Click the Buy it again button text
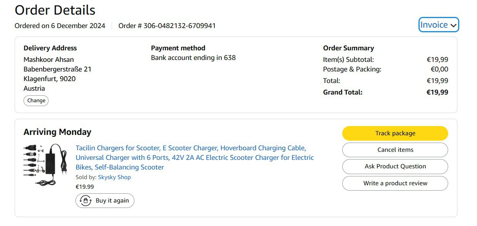477x226 pixels. pyautogui.click(x=112, y=201)
